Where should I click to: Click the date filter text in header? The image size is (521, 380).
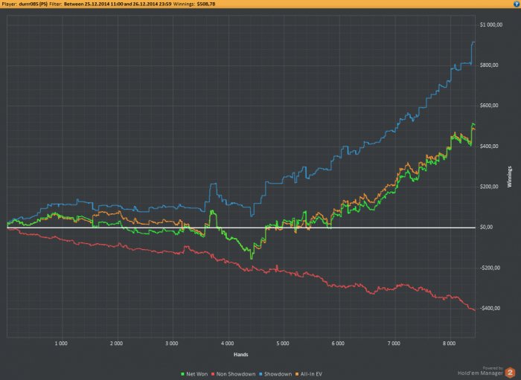point(118,4)
